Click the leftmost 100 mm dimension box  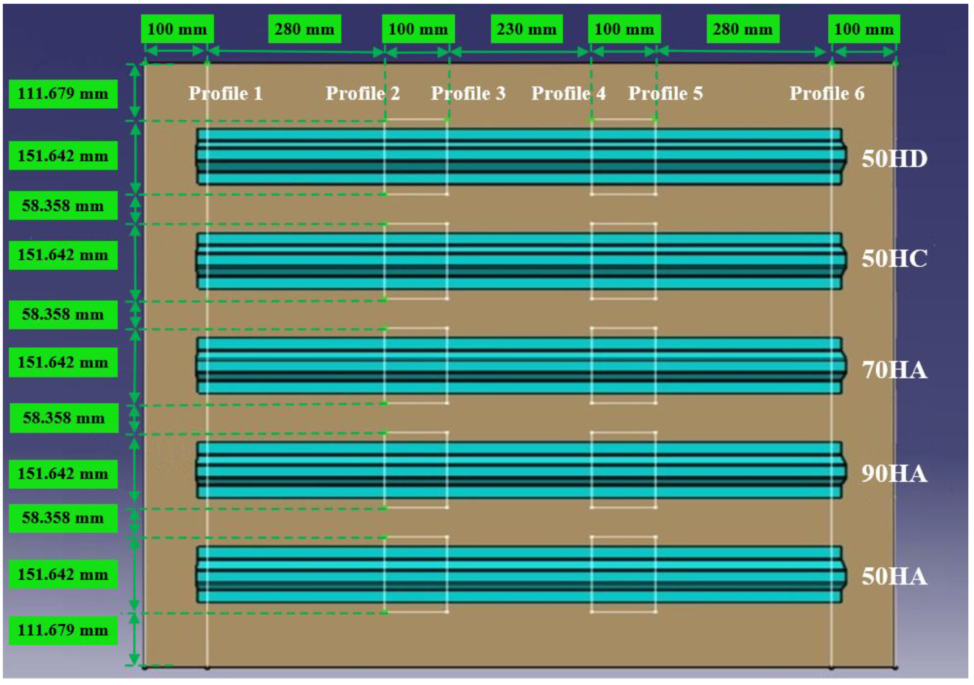(177, 29)
